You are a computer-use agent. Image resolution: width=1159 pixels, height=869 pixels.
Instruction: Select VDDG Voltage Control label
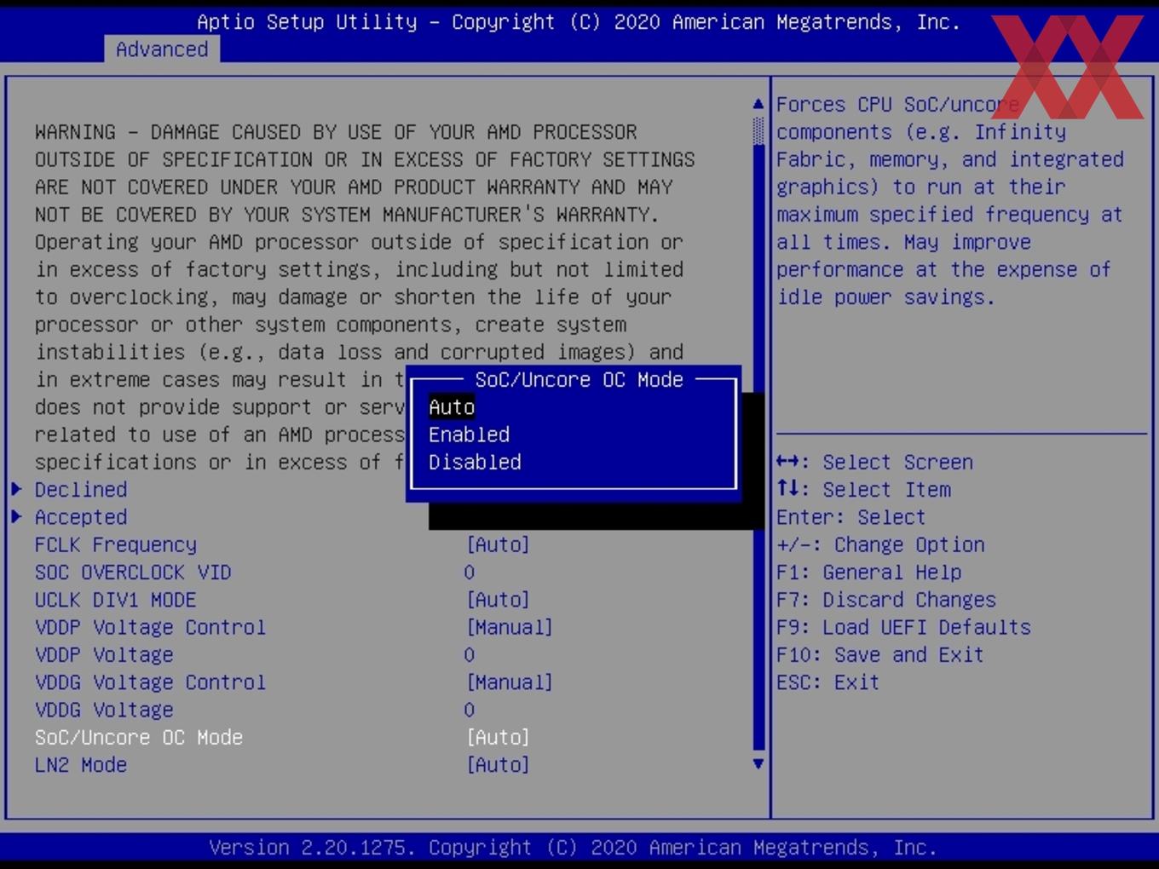(x=150, y=682)
